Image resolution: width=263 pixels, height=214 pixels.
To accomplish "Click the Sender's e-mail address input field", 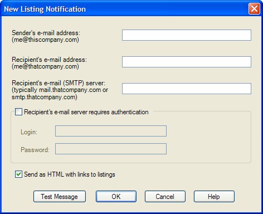I will [187, 35].
